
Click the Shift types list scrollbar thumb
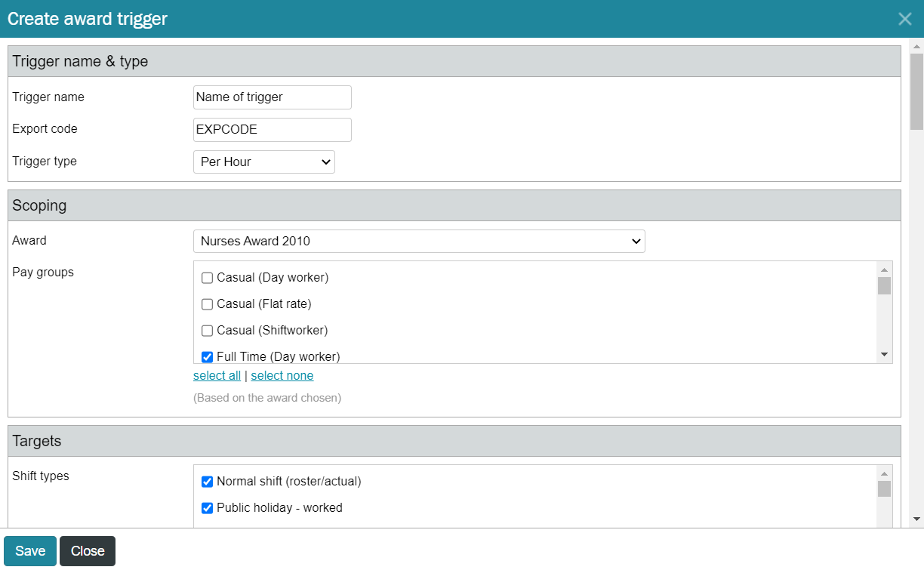click(884, 488)
